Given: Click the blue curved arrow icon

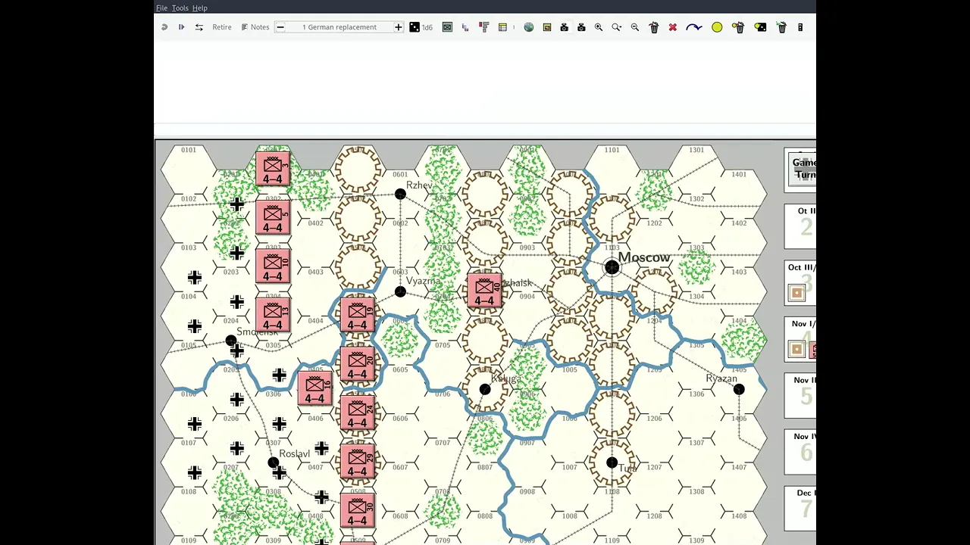Looking at the screenshot, I should (x=693, y=27).
